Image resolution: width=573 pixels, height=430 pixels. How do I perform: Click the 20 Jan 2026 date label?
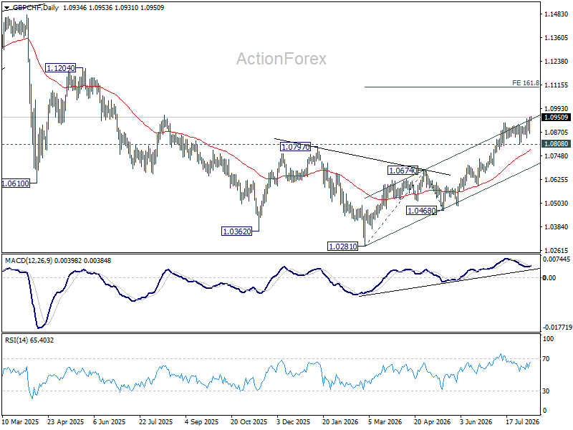tap(340, 421)
